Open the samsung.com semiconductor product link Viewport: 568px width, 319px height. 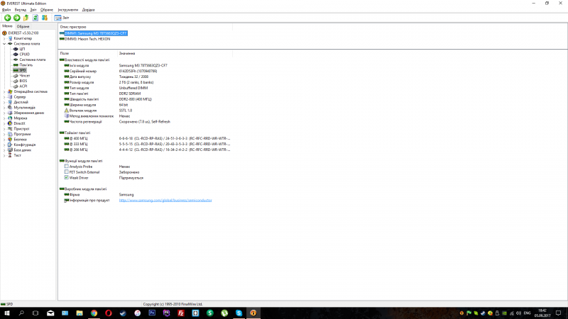165,200
